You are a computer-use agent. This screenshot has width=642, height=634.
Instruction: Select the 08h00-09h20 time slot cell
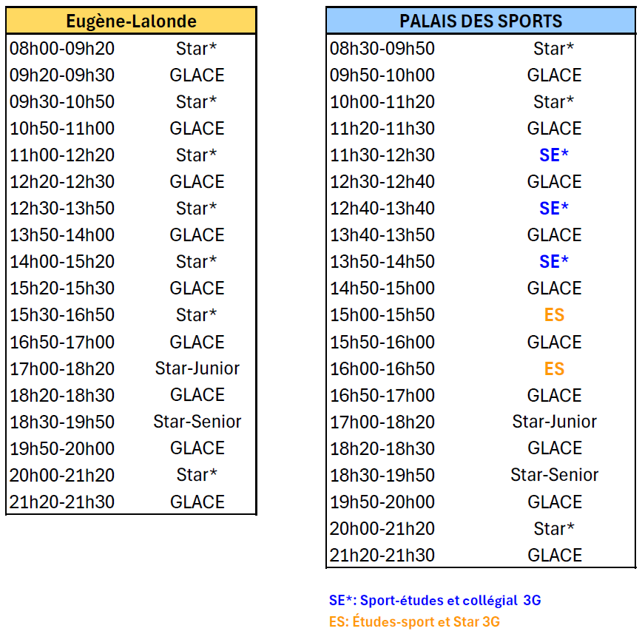62,49
